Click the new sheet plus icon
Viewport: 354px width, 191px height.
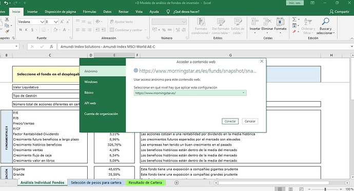click(x=176, y=183)
